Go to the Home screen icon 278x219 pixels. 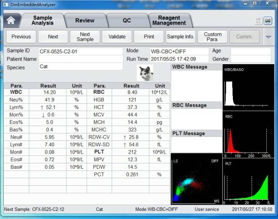point(12,21)
